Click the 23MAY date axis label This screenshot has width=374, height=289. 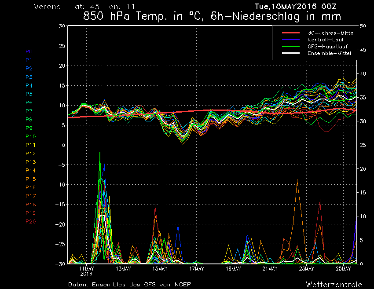tap(307, 269)
